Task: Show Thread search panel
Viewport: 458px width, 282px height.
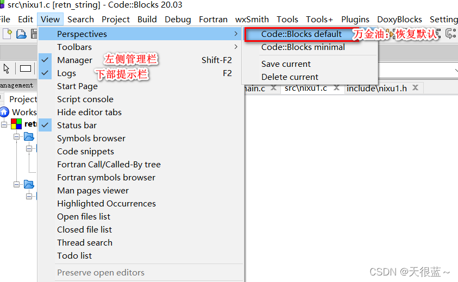Action: [x=141, y=242]
